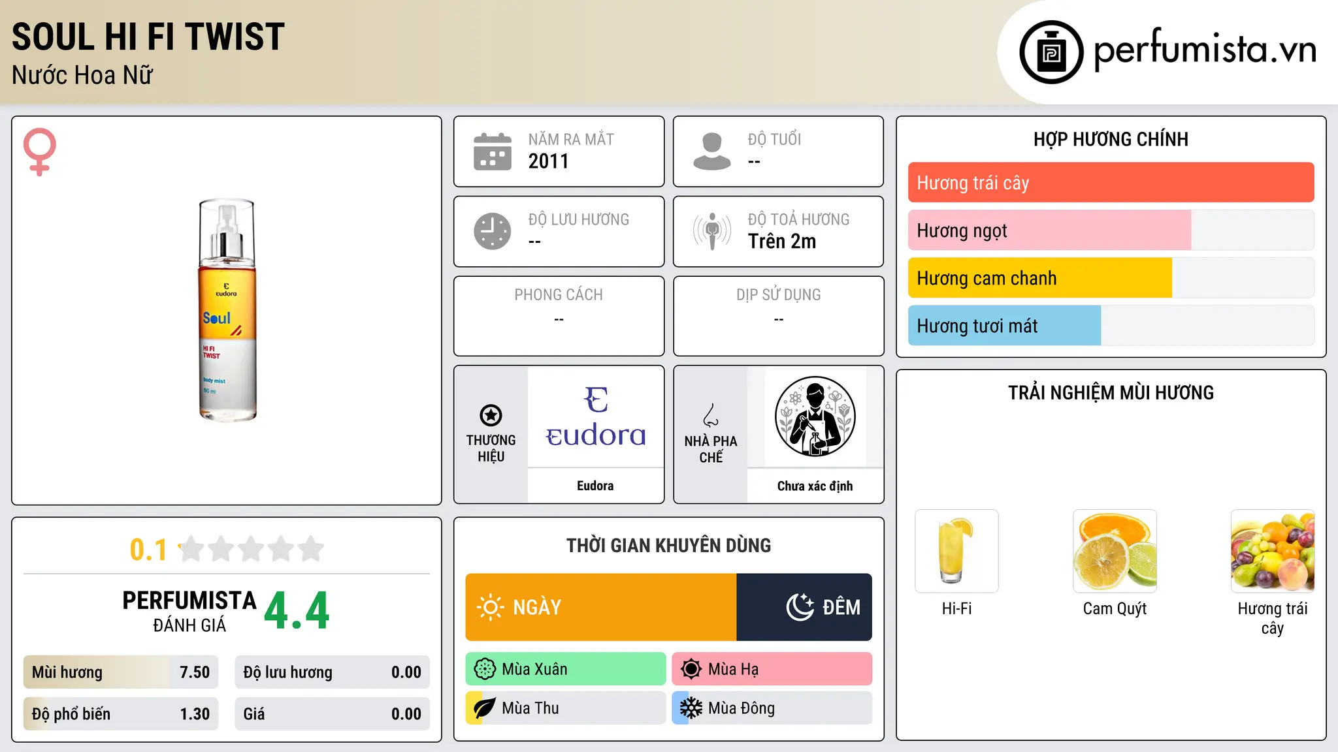
Task: Click the clock icon beside Độ lưu hương
Action: [493, 231]
